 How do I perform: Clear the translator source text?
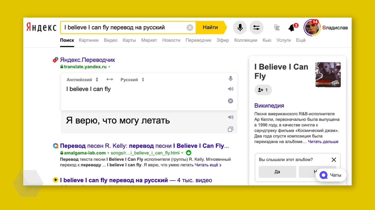pyautogui.click(x=230, y=101)
